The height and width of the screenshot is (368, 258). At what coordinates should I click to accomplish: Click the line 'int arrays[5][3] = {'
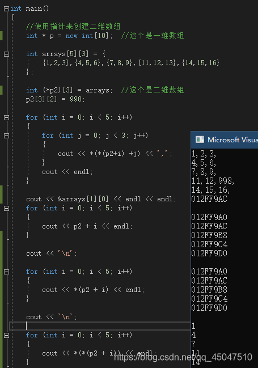tap(66, 54)
